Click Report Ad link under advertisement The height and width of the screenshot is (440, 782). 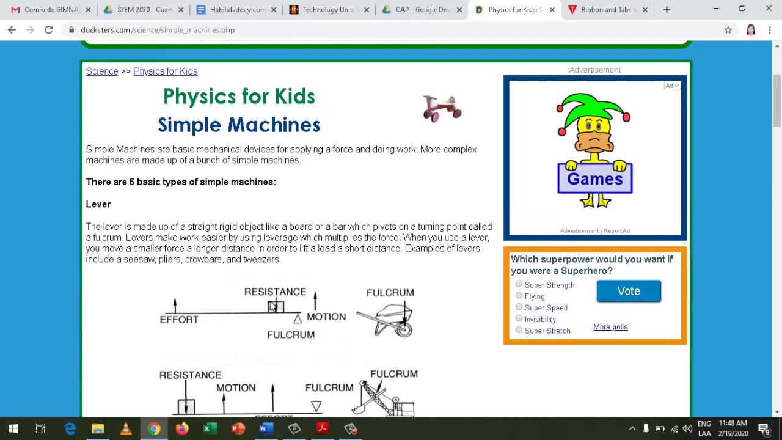(616, 231)
